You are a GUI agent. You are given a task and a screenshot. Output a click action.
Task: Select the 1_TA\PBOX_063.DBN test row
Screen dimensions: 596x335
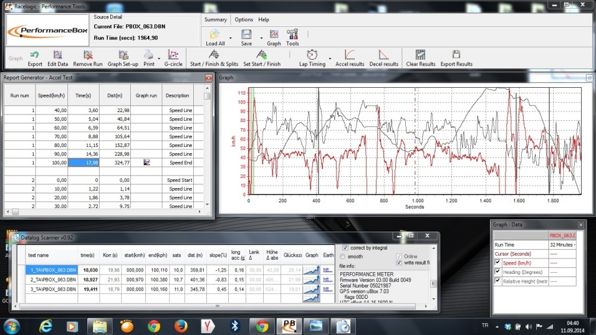coord(52,270)
